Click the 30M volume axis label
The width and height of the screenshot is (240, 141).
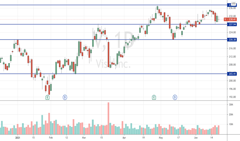click(231, 105)
